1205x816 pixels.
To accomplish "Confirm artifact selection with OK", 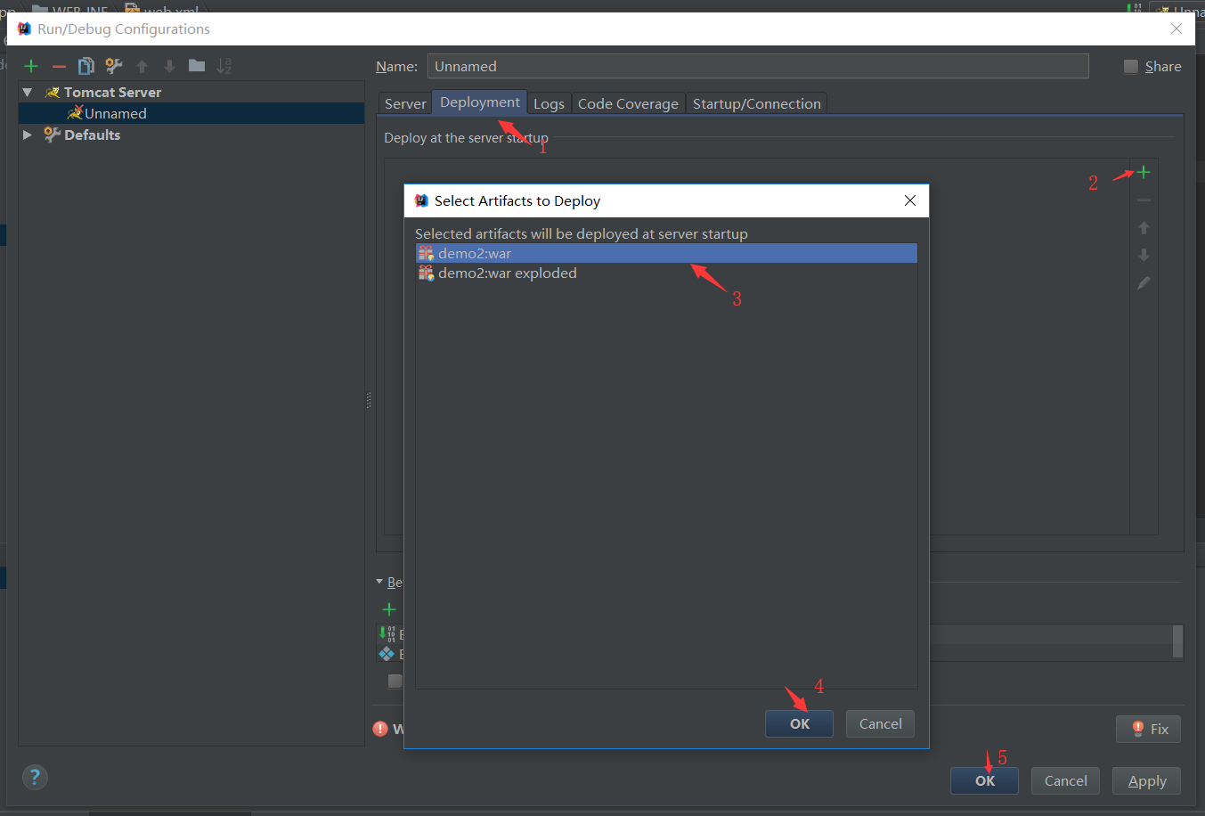I will pos(800,724).
